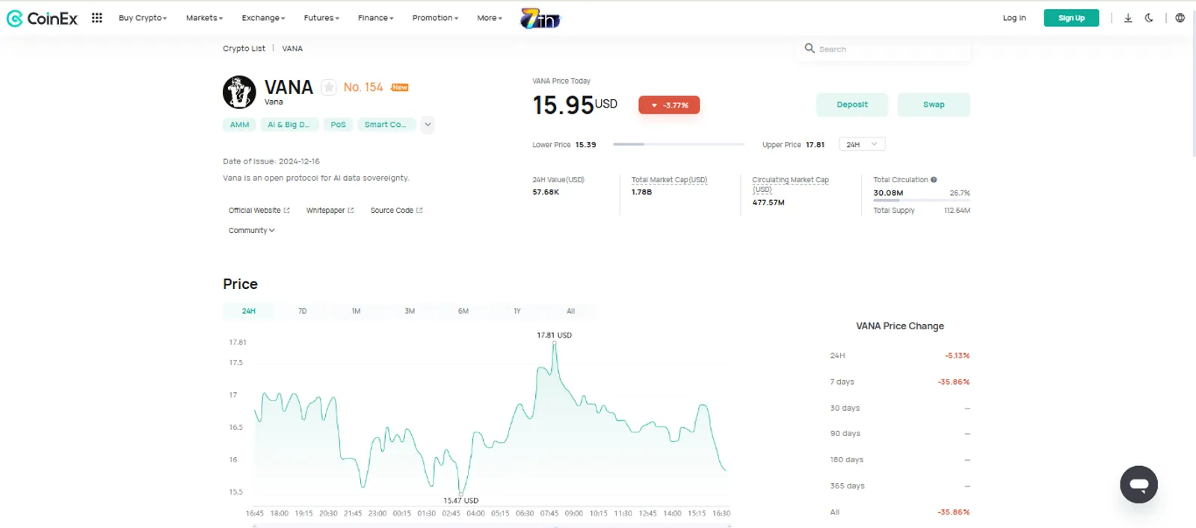Click the 24H -5.13% value
Viewport: 1196px width, 528px height.
(957, 355)
